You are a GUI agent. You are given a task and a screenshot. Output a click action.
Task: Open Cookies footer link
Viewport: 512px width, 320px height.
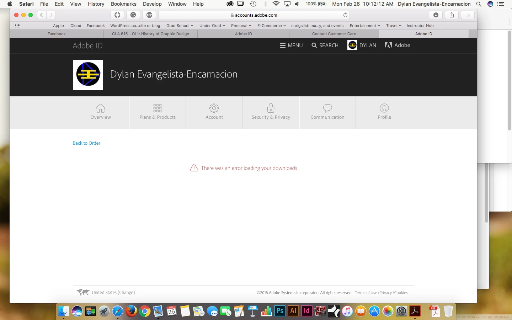(x=401, y=293)
